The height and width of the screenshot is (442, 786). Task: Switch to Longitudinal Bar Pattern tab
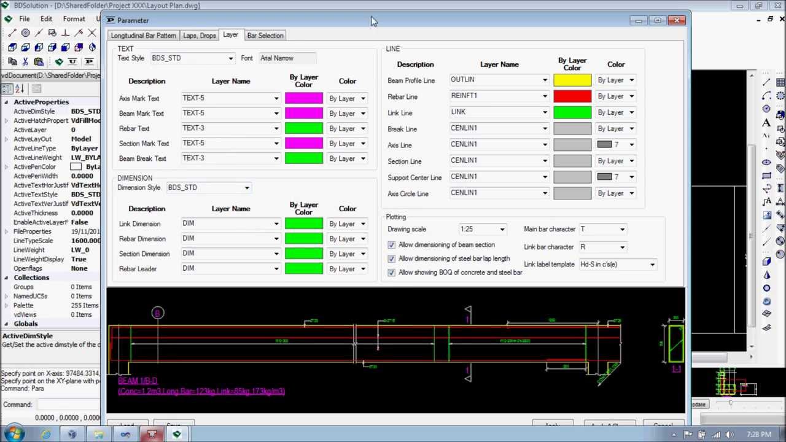point(143,36)
